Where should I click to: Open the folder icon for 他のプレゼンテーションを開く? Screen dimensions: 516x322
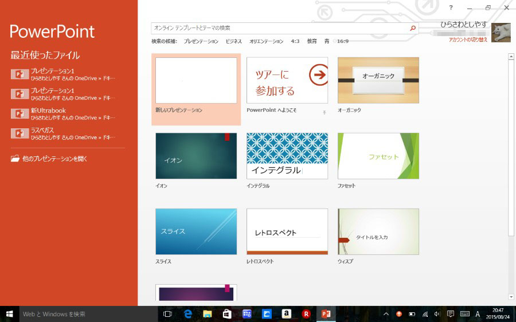(x=15, y=159)
